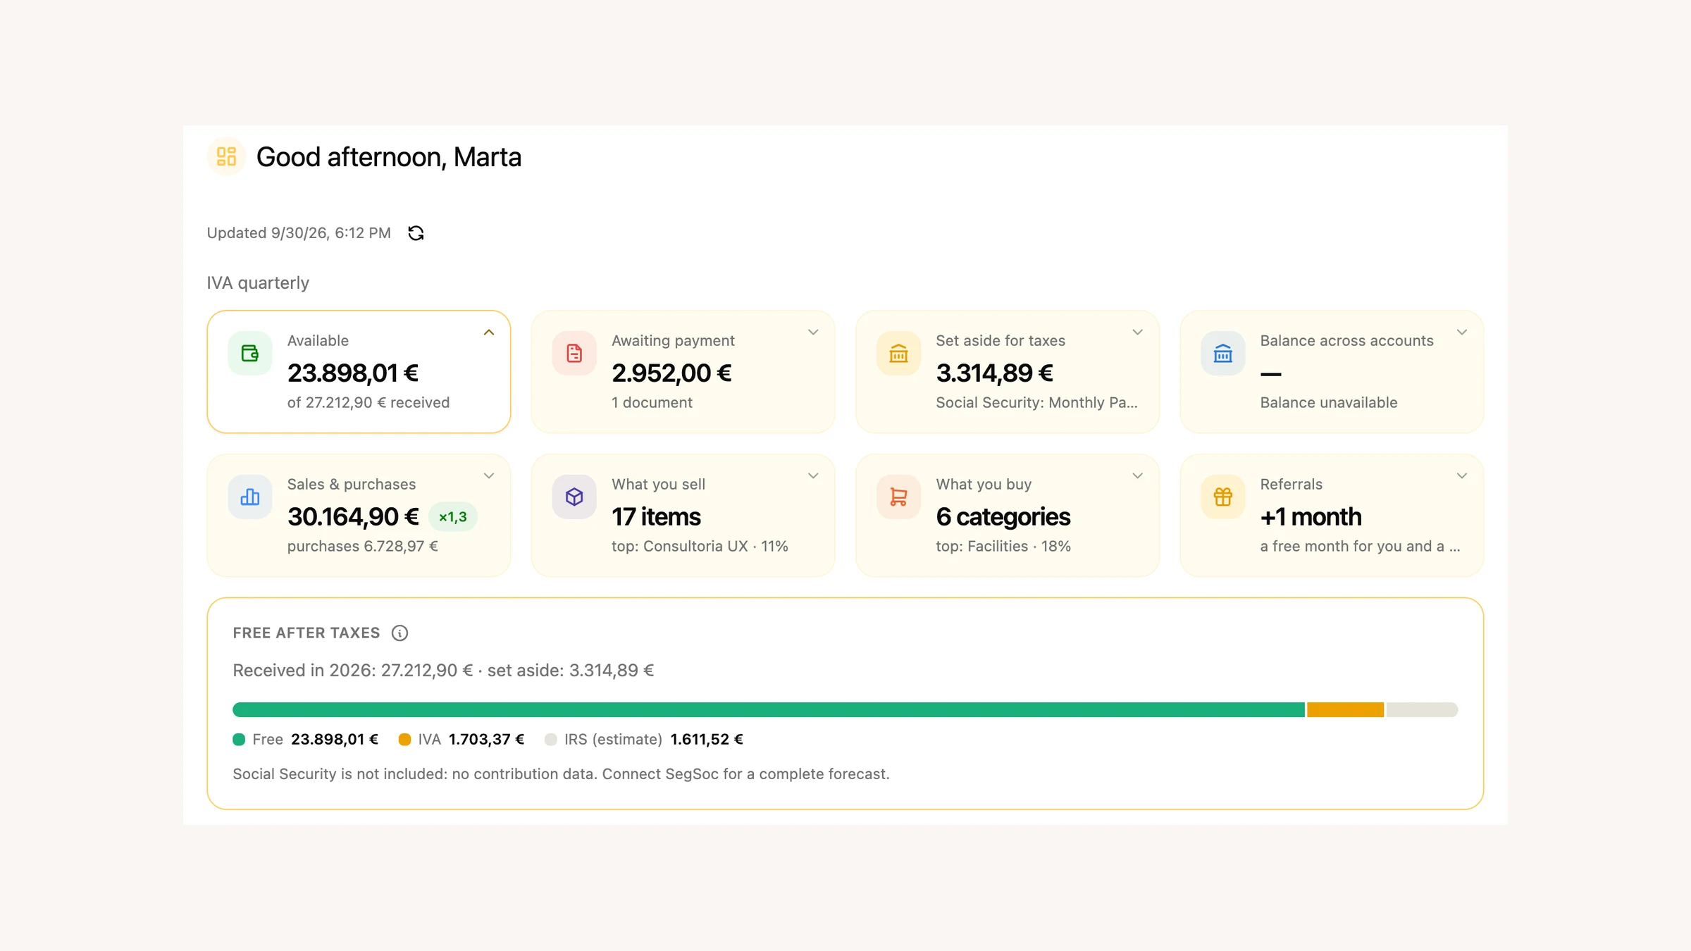Click the green wallet icon on Available card
The width and height of the screenshot is (1691, 951).
(250, 353)
